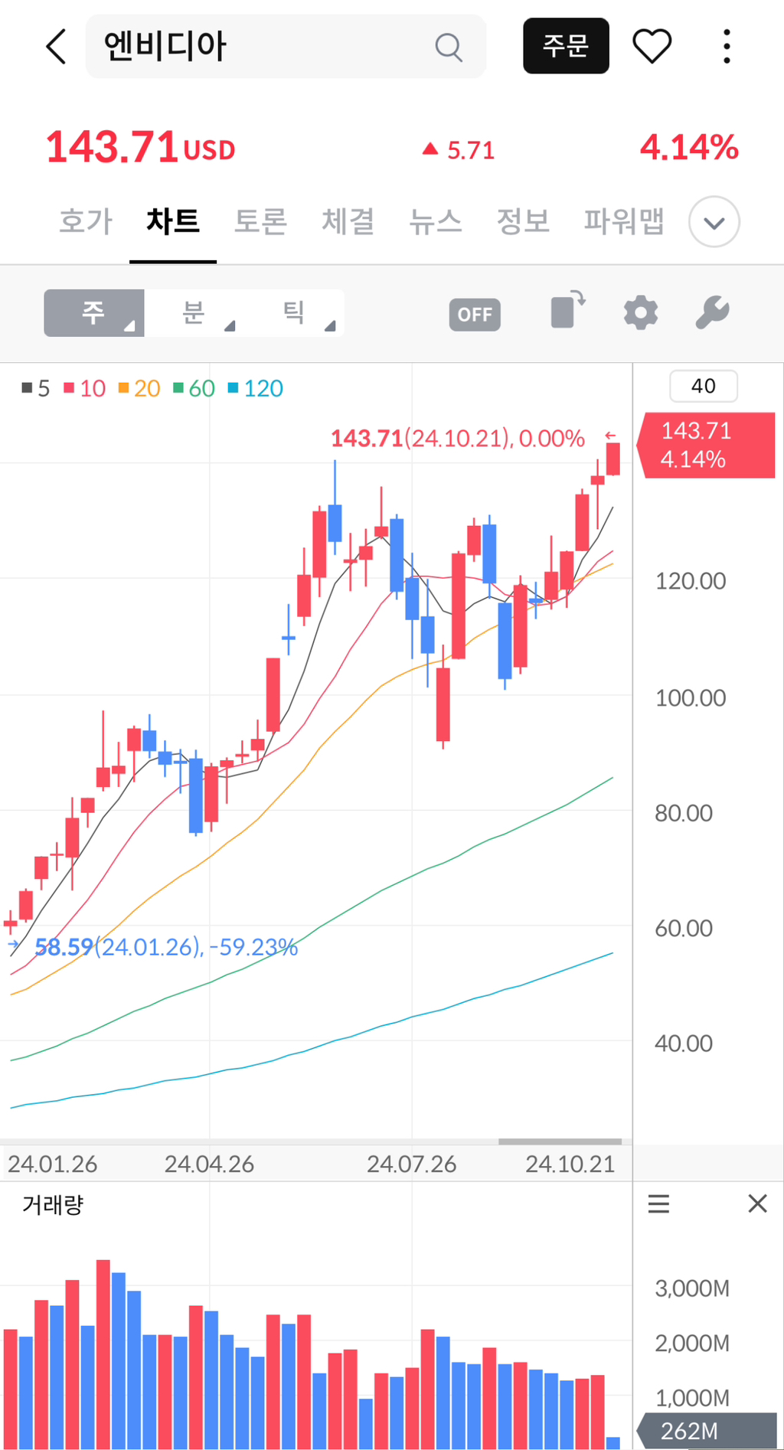This screenshot has height=1450, width=784.
Task: Close the volume panel
Action: 757,1203
